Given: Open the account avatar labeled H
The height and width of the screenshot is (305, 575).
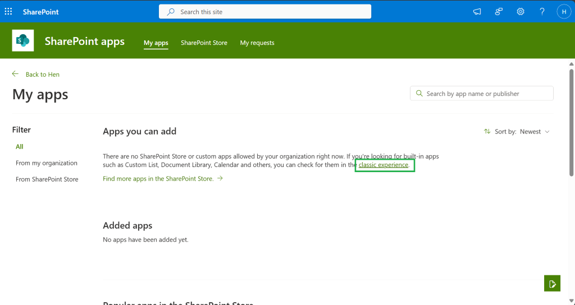Looking at the screenshot, I should point(564,12).
